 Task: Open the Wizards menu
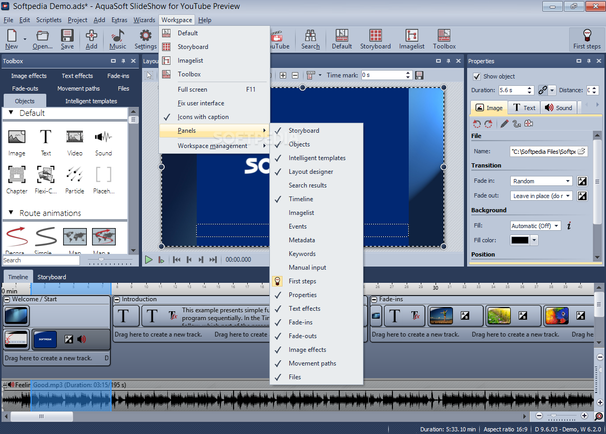tap(144, 20)
